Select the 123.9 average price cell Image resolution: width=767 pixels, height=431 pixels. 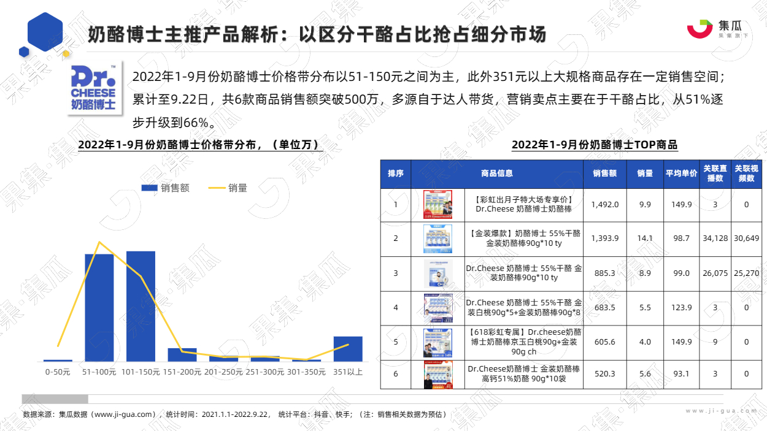[681, 308]
